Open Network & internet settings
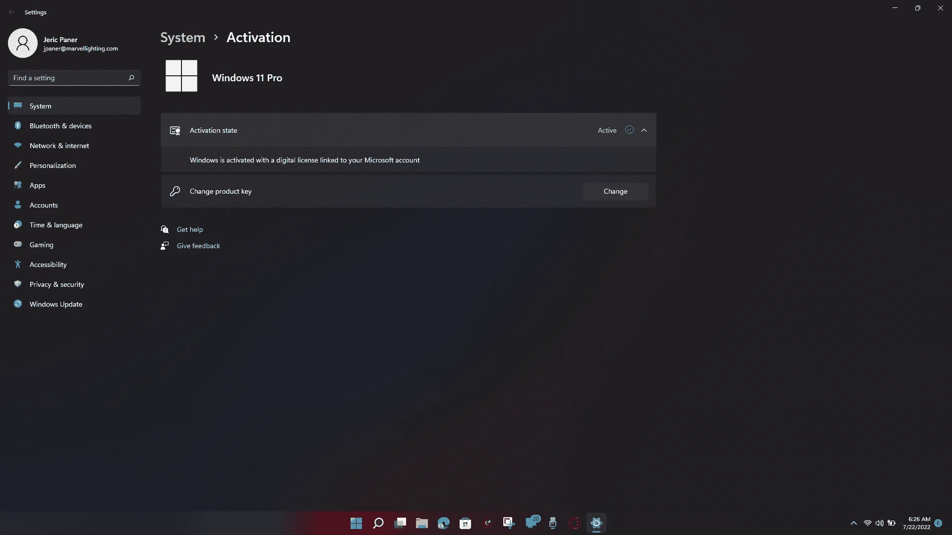 74,146
